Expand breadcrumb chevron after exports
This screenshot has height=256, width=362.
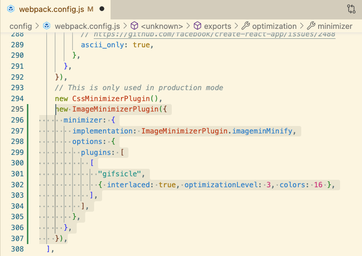click(236, 26)
